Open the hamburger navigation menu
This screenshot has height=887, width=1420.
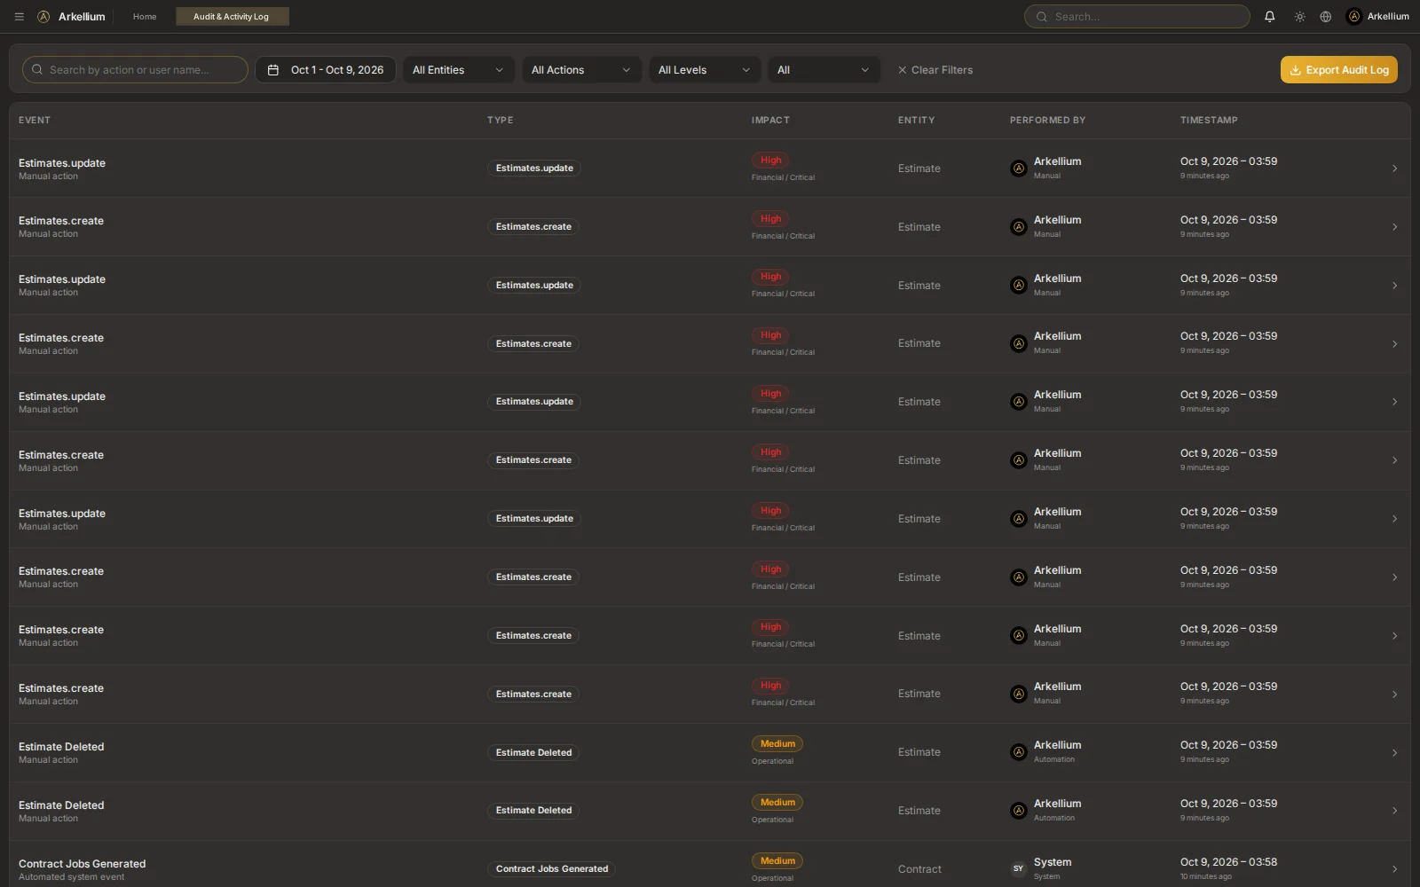pos(19,17)
